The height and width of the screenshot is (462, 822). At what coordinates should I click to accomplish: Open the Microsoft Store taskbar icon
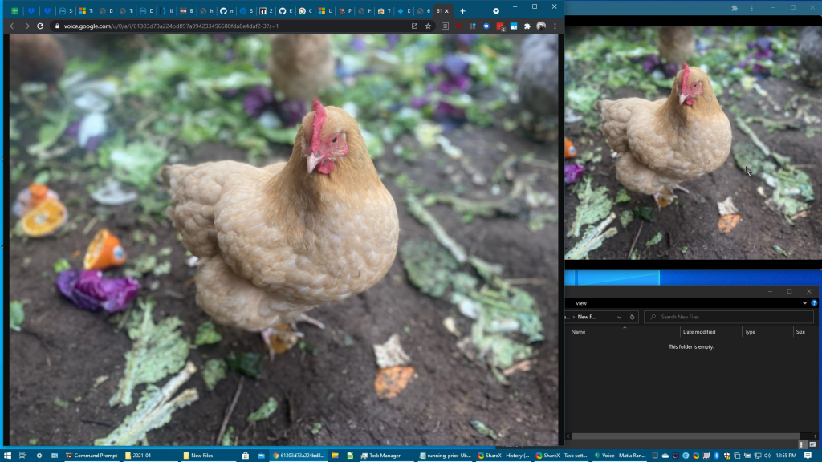[246, 456]
